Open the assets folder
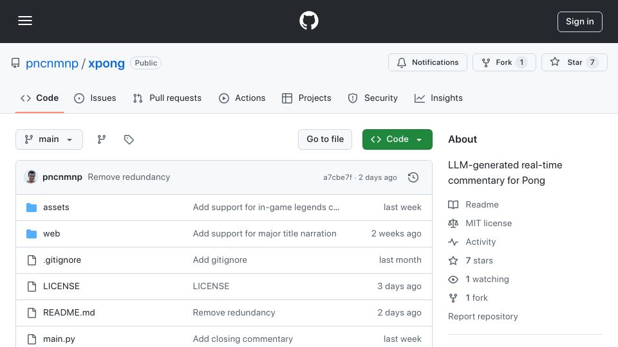618x347 pixels. 56,208
